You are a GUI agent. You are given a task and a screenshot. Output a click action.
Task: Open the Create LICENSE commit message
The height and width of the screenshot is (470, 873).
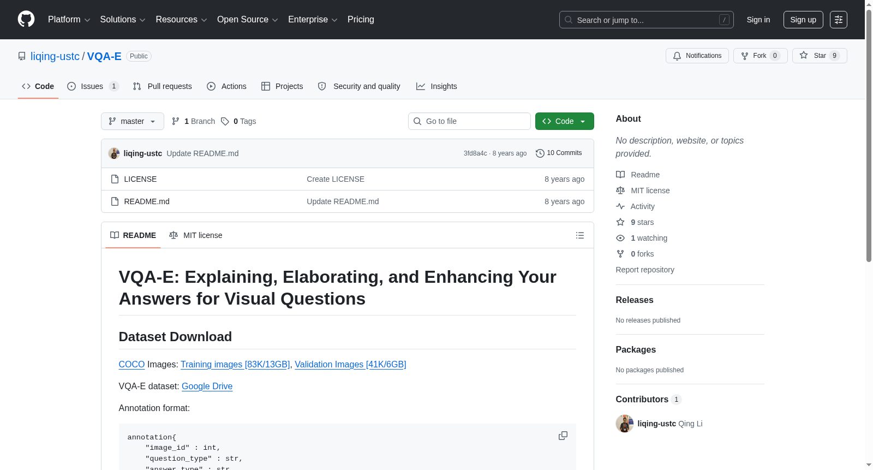click(336, 179)
